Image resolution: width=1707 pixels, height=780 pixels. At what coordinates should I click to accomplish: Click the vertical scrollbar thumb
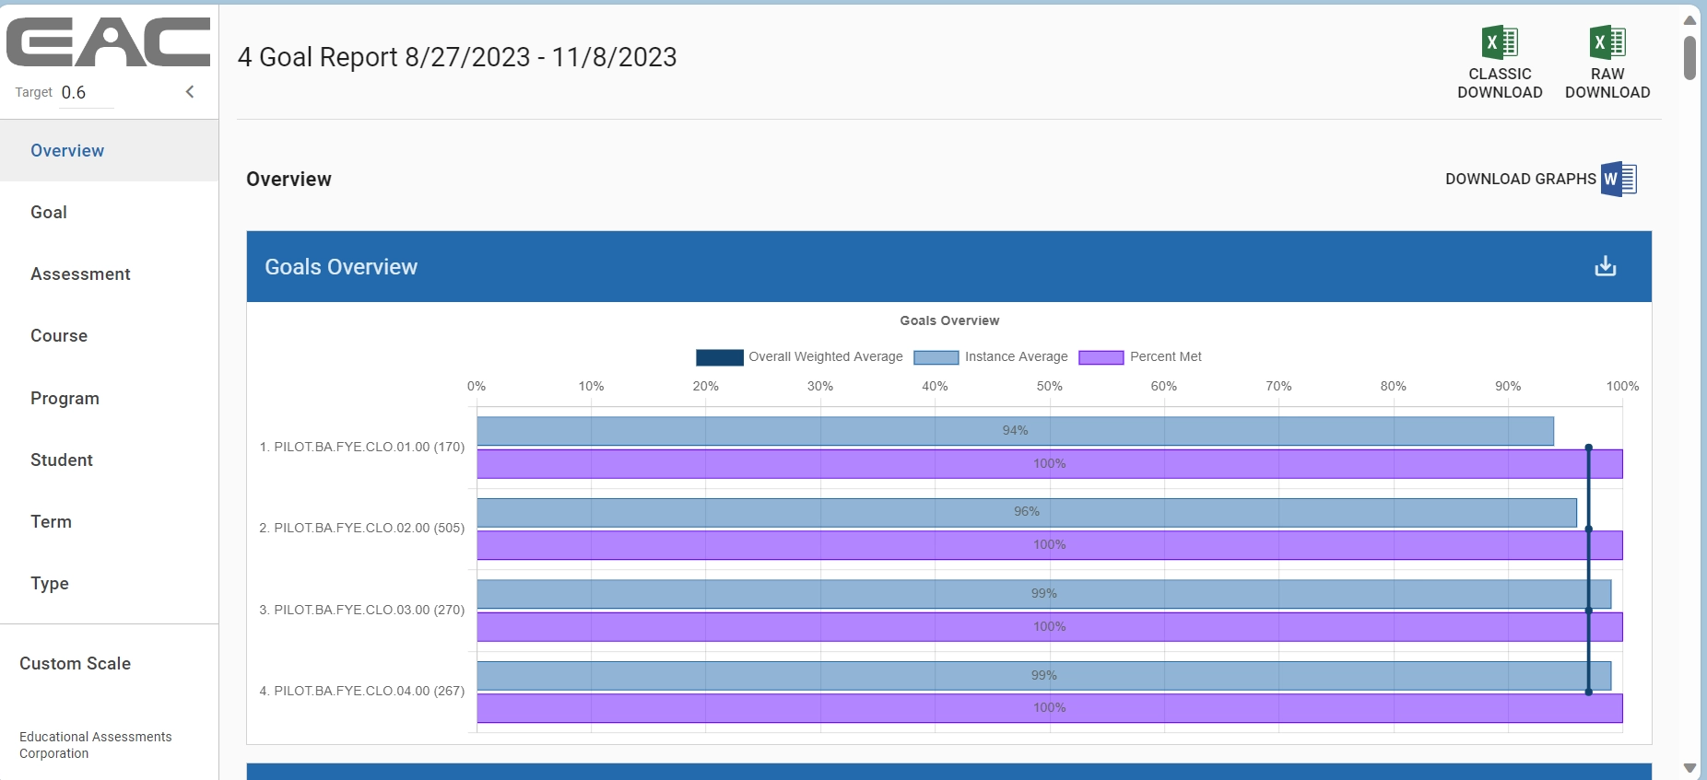(x=1689, y=58)
